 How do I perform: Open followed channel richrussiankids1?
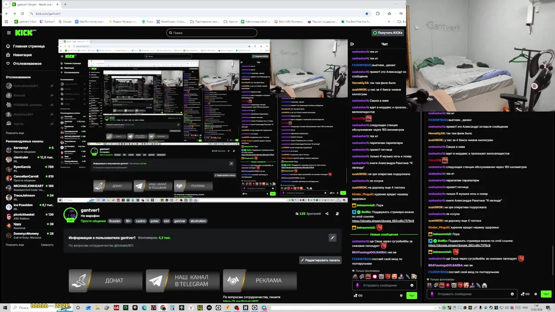tap(29, 86)
